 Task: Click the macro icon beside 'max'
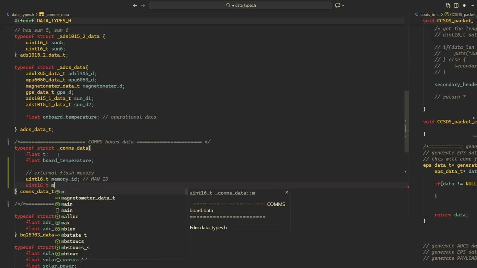point(57,223)
